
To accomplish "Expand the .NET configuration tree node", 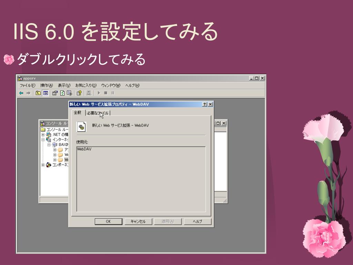I will 43,135.
